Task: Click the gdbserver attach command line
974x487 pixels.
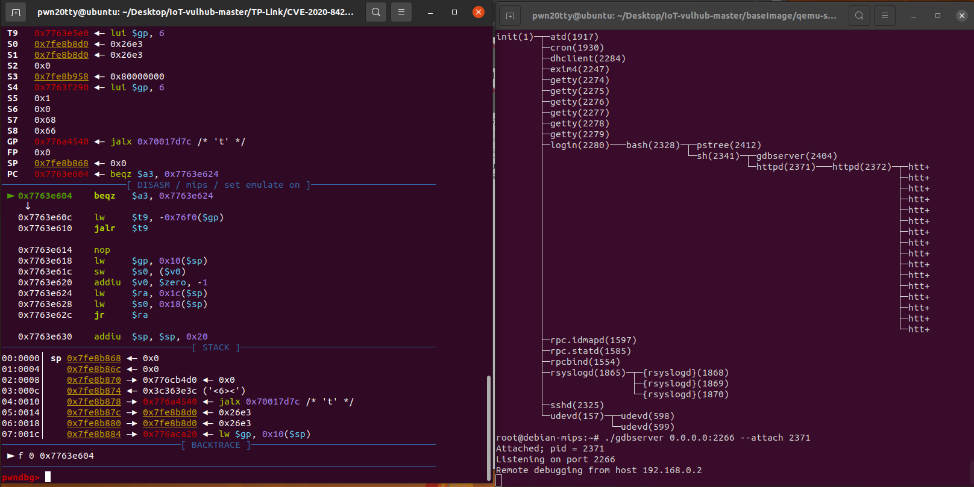Action: click(x=653, y=438)
